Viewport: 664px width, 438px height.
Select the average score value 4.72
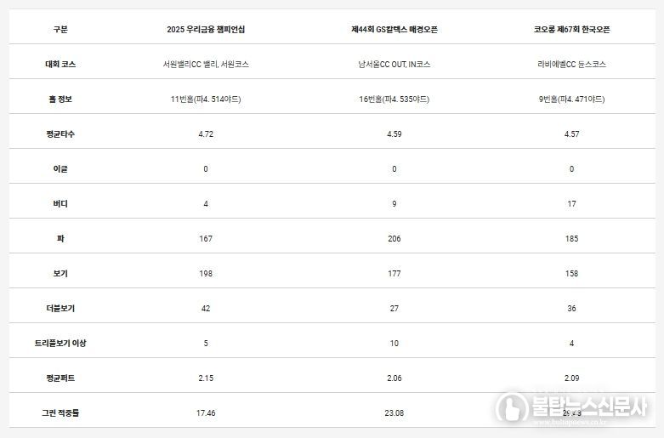[206, 134]
